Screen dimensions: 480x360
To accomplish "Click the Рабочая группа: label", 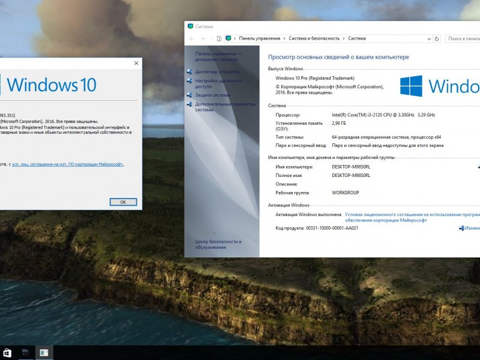I will coord(292,193).
